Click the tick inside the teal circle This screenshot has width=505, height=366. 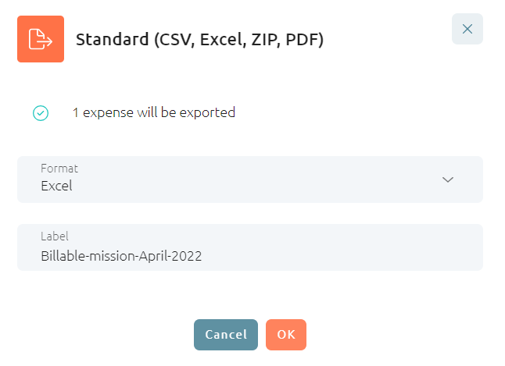[41, 113]
